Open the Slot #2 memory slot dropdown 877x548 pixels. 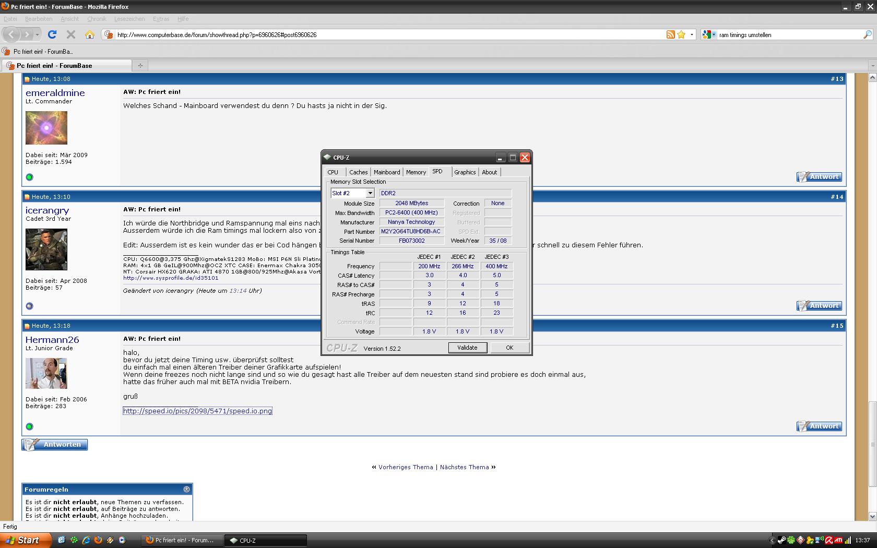(x=370, y=193)
